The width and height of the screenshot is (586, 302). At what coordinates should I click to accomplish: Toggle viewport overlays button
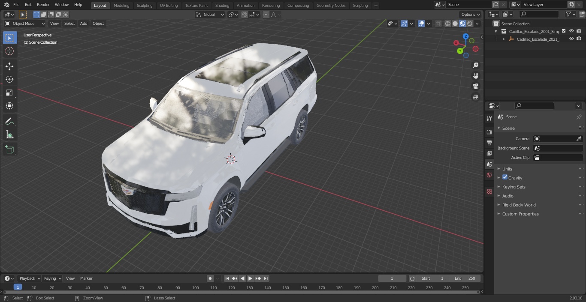pos(421,24)
